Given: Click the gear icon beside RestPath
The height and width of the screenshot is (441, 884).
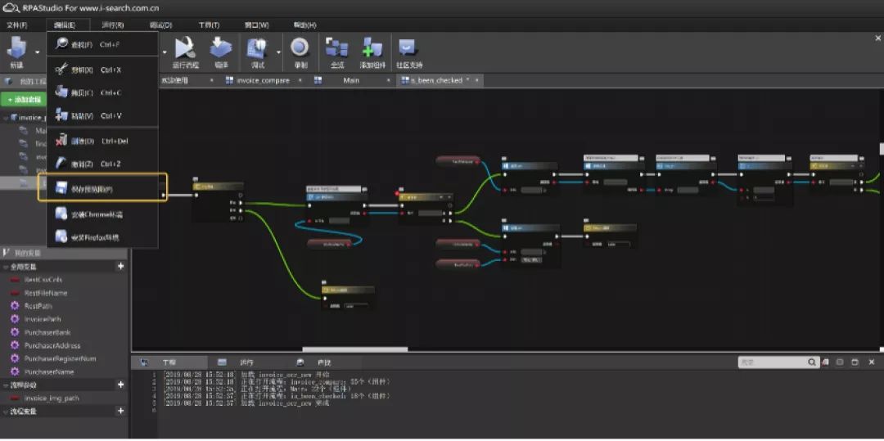Looking at the screenshot, I should coord(15,306).
